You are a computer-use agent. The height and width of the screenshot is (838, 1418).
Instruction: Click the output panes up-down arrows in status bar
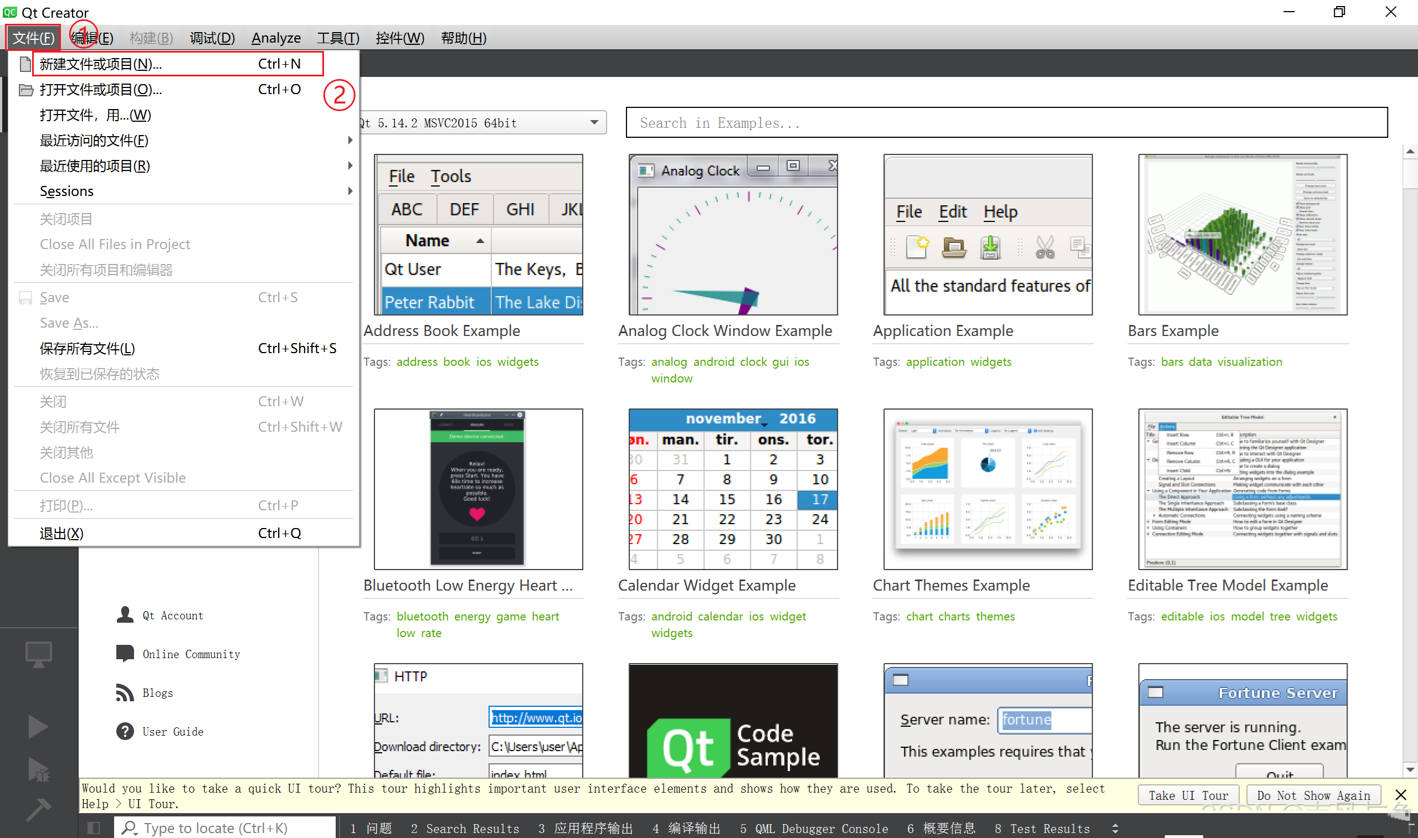pyautogui.click(x=1115, y=829)
